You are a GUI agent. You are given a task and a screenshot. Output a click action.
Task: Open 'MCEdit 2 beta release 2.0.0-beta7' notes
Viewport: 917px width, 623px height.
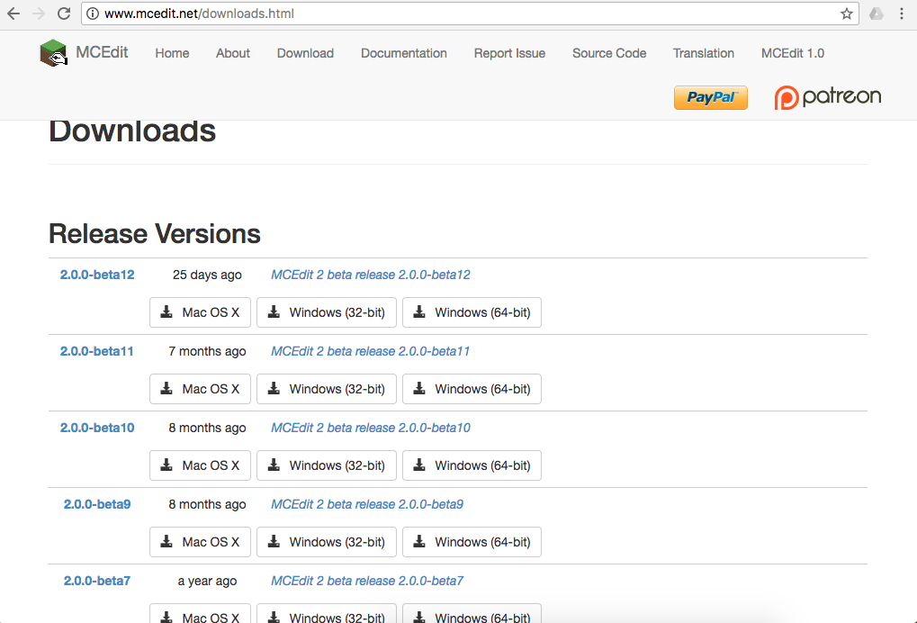pos(366,582)
